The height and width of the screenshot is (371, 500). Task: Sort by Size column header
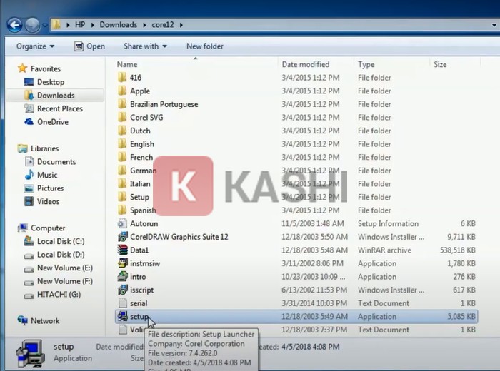[440, 64]
